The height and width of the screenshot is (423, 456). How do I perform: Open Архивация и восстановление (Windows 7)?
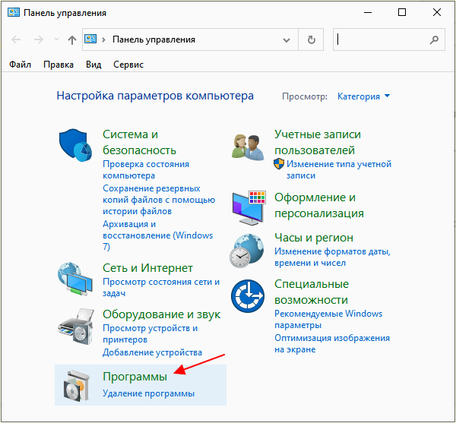[157, 235]
